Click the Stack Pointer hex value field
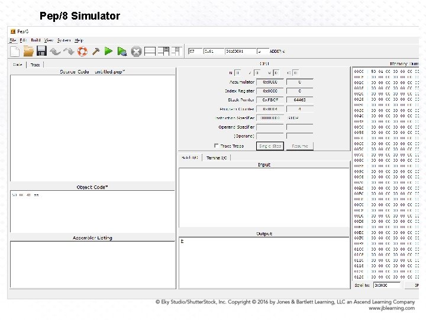Screen dimensions: 426x320 coord(270,100)
